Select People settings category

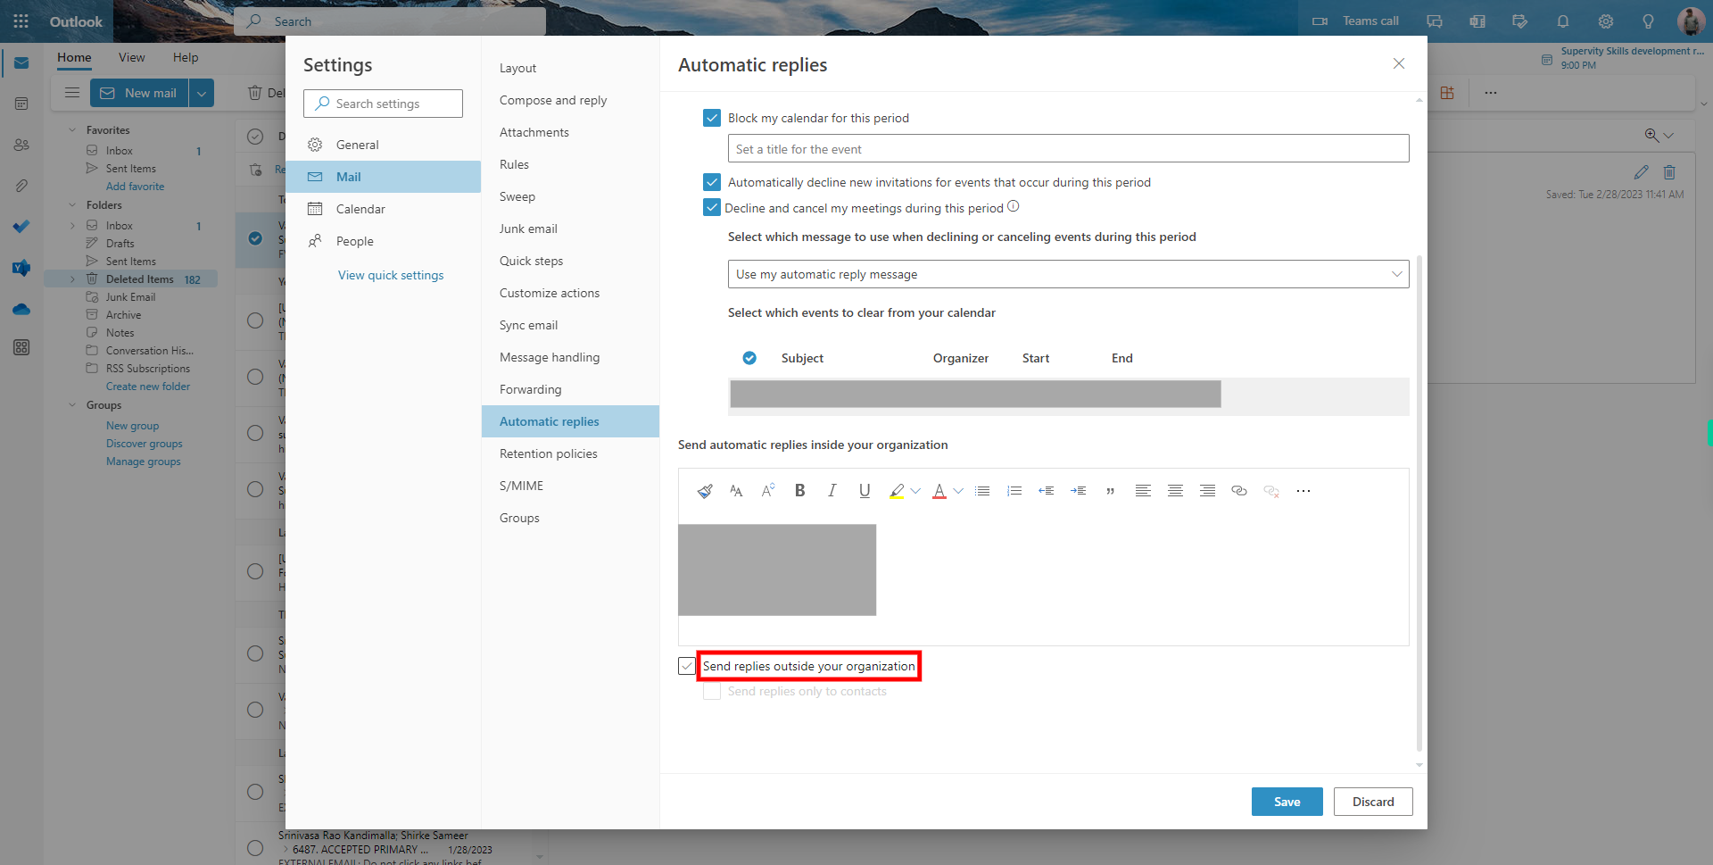[x=384, y=241]
